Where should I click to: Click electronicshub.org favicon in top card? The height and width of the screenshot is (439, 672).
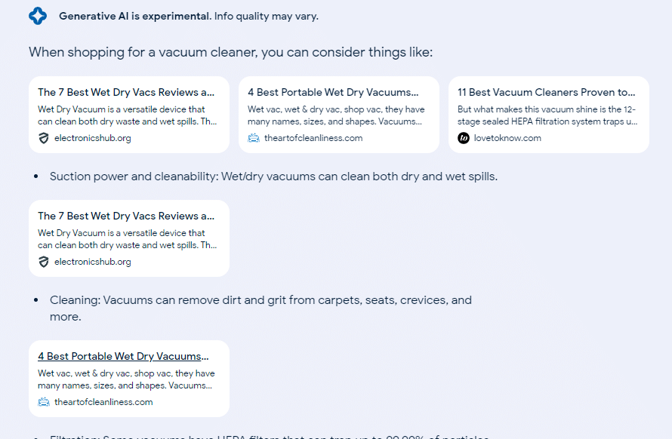pos(43,138)
